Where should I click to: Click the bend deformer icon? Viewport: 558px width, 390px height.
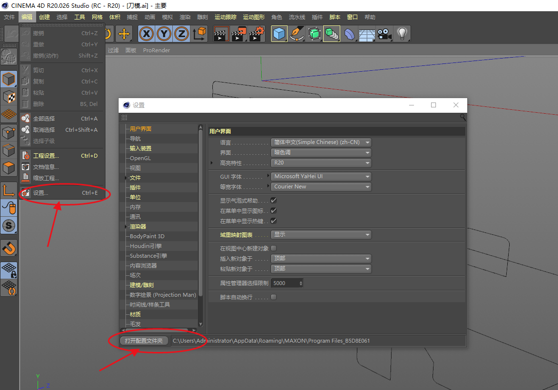(x=350, y=34)
